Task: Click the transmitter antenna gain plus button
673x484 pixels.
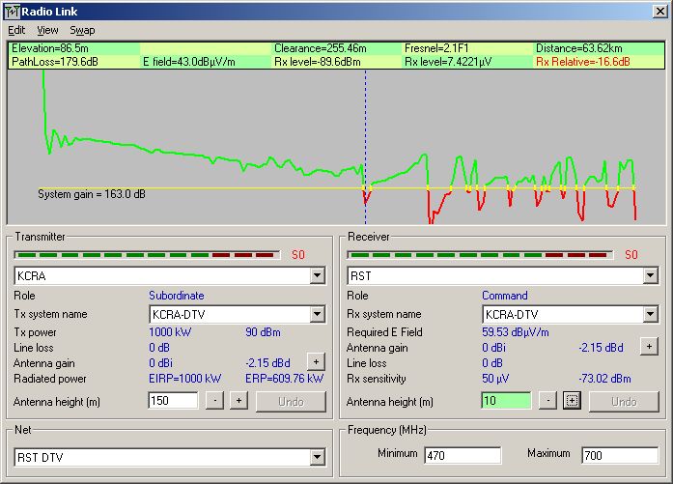Action: point(315,360)
